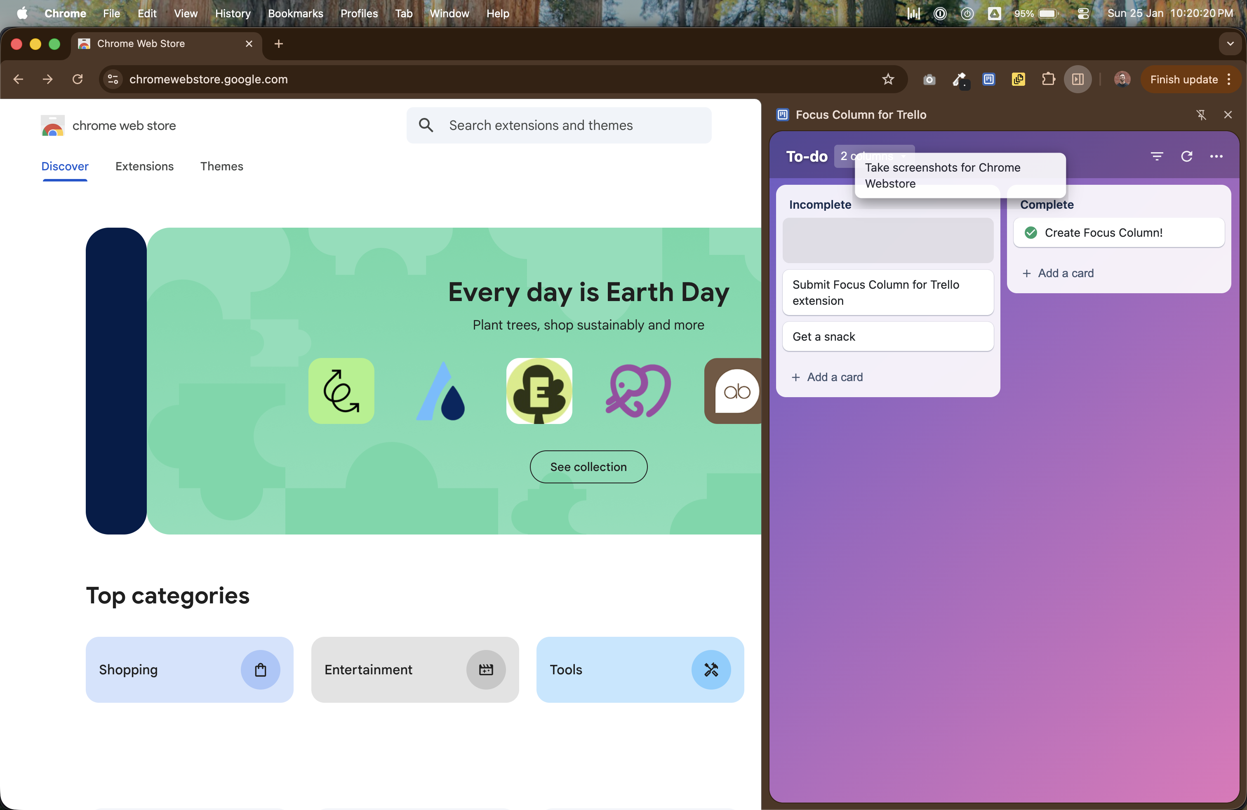Switch to the Themes tab

click(x=221, y=167)
